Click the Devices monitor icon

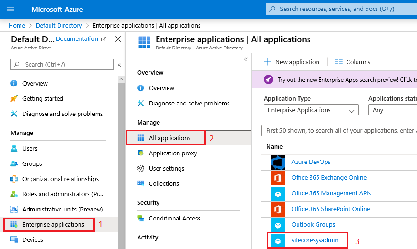14,239
